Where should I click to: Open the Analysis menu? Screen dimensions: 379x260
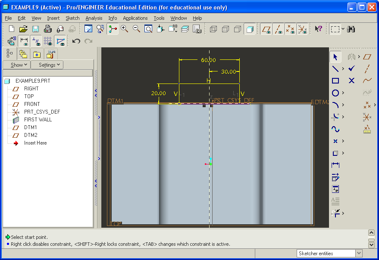click(94, 18)
